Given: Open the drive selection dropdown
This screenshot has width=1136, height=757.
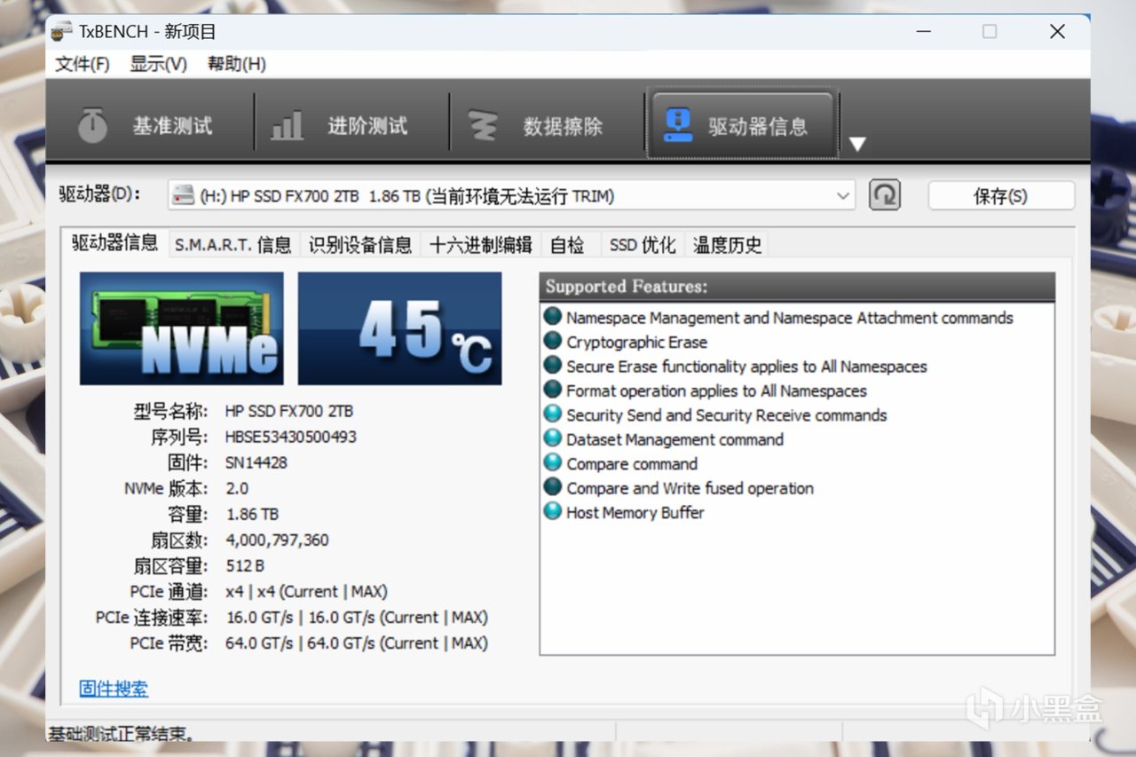Looking at the screenshot, I should (x=843, y=196).
